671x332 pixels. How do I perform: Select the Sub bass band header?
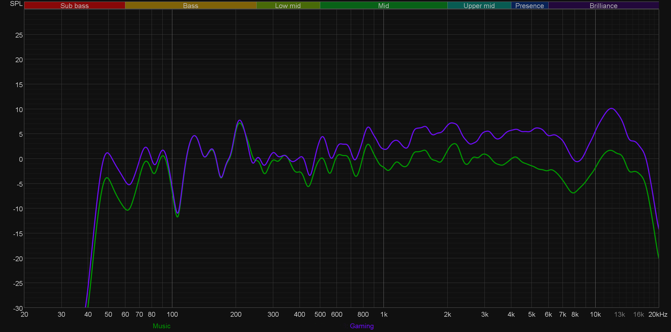click(74, 6)
